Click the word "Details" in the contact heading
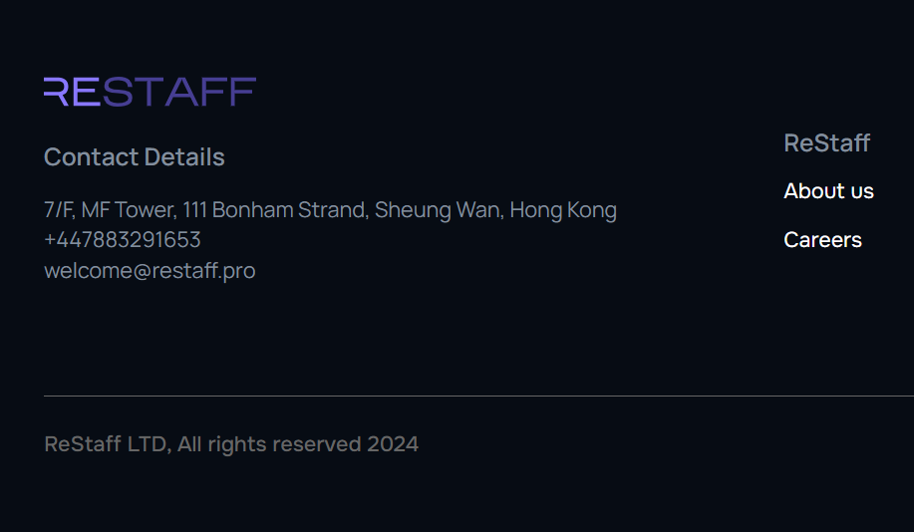 [184, 157]
